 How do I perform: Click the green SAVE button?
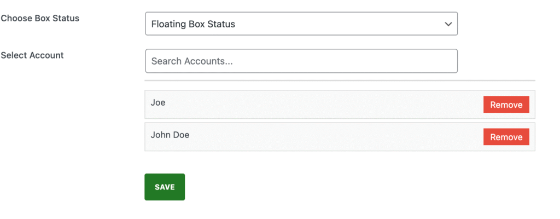tap(165, 187)
